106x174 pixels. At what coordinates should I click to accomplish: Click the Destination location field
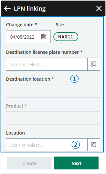pyautogui.click(x=53, y=91)
